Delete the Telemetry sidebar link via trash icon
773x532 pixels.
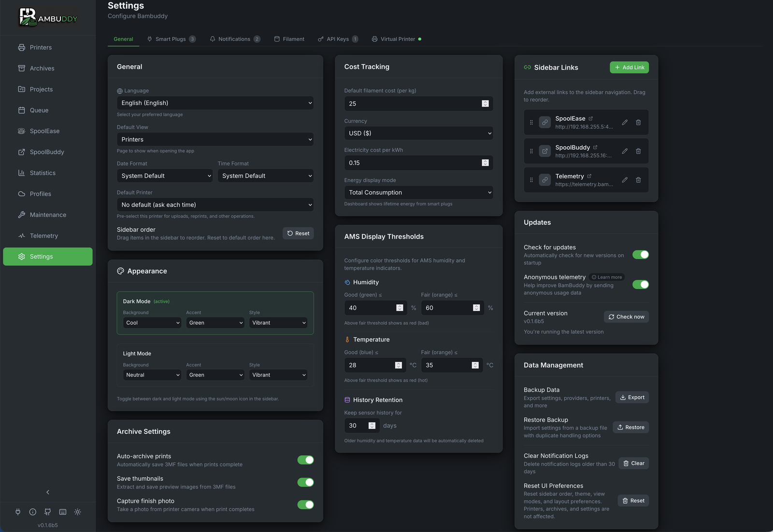point(638,180)
